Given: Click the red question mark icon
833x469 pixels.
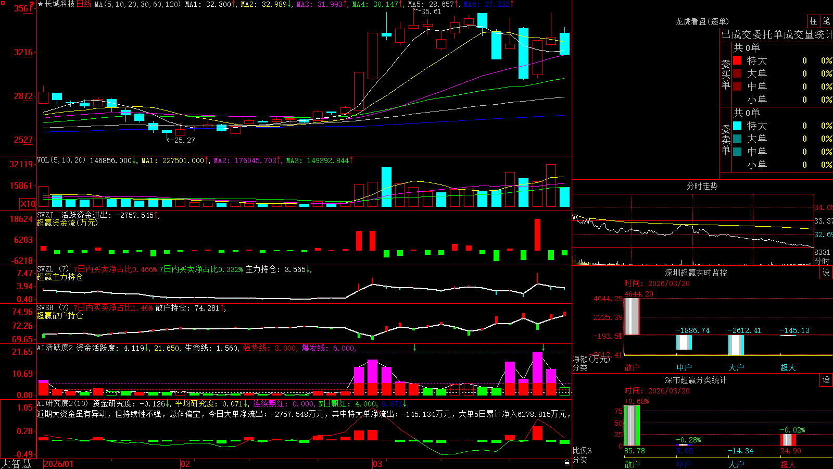Looking at the screenshot, I should click(x=32, y=5).
